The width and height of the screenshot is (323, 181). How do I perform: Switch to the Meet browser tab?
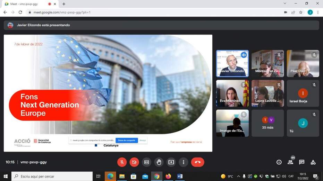click(x=28, y=4)
